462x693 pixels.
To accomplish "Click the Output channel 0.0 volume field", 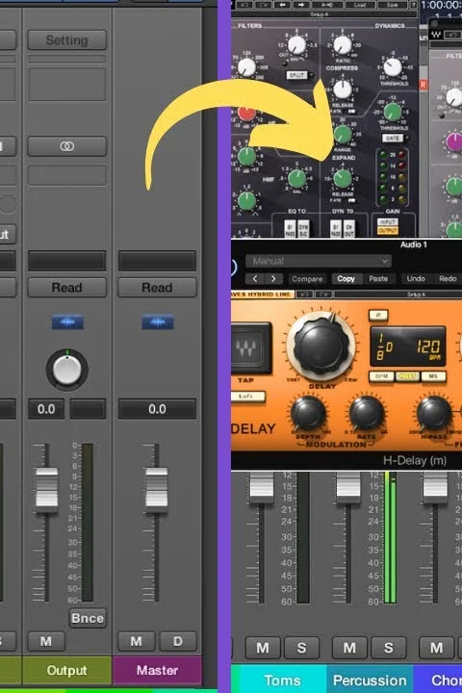I will click(46, 409).
